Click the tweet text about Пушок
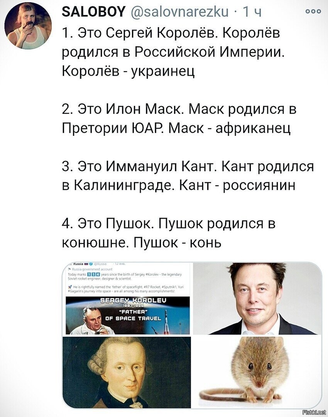The width and height of the screenshot is (328, 417). tap(169, 233)
